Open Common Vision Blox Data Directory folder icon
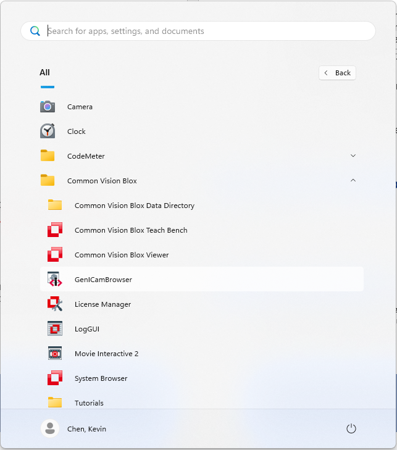 click(55, 205)
